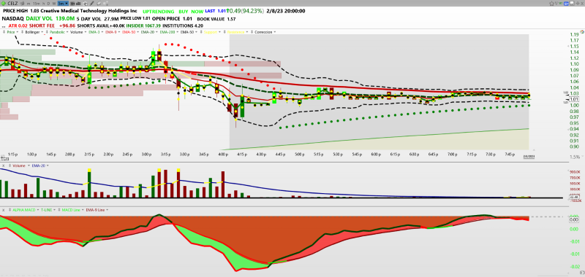Screen dimensions: 585x277
Task: Click the colorful palette icon by the price axis
Action: pyautogui.click(x=581, y=33)
